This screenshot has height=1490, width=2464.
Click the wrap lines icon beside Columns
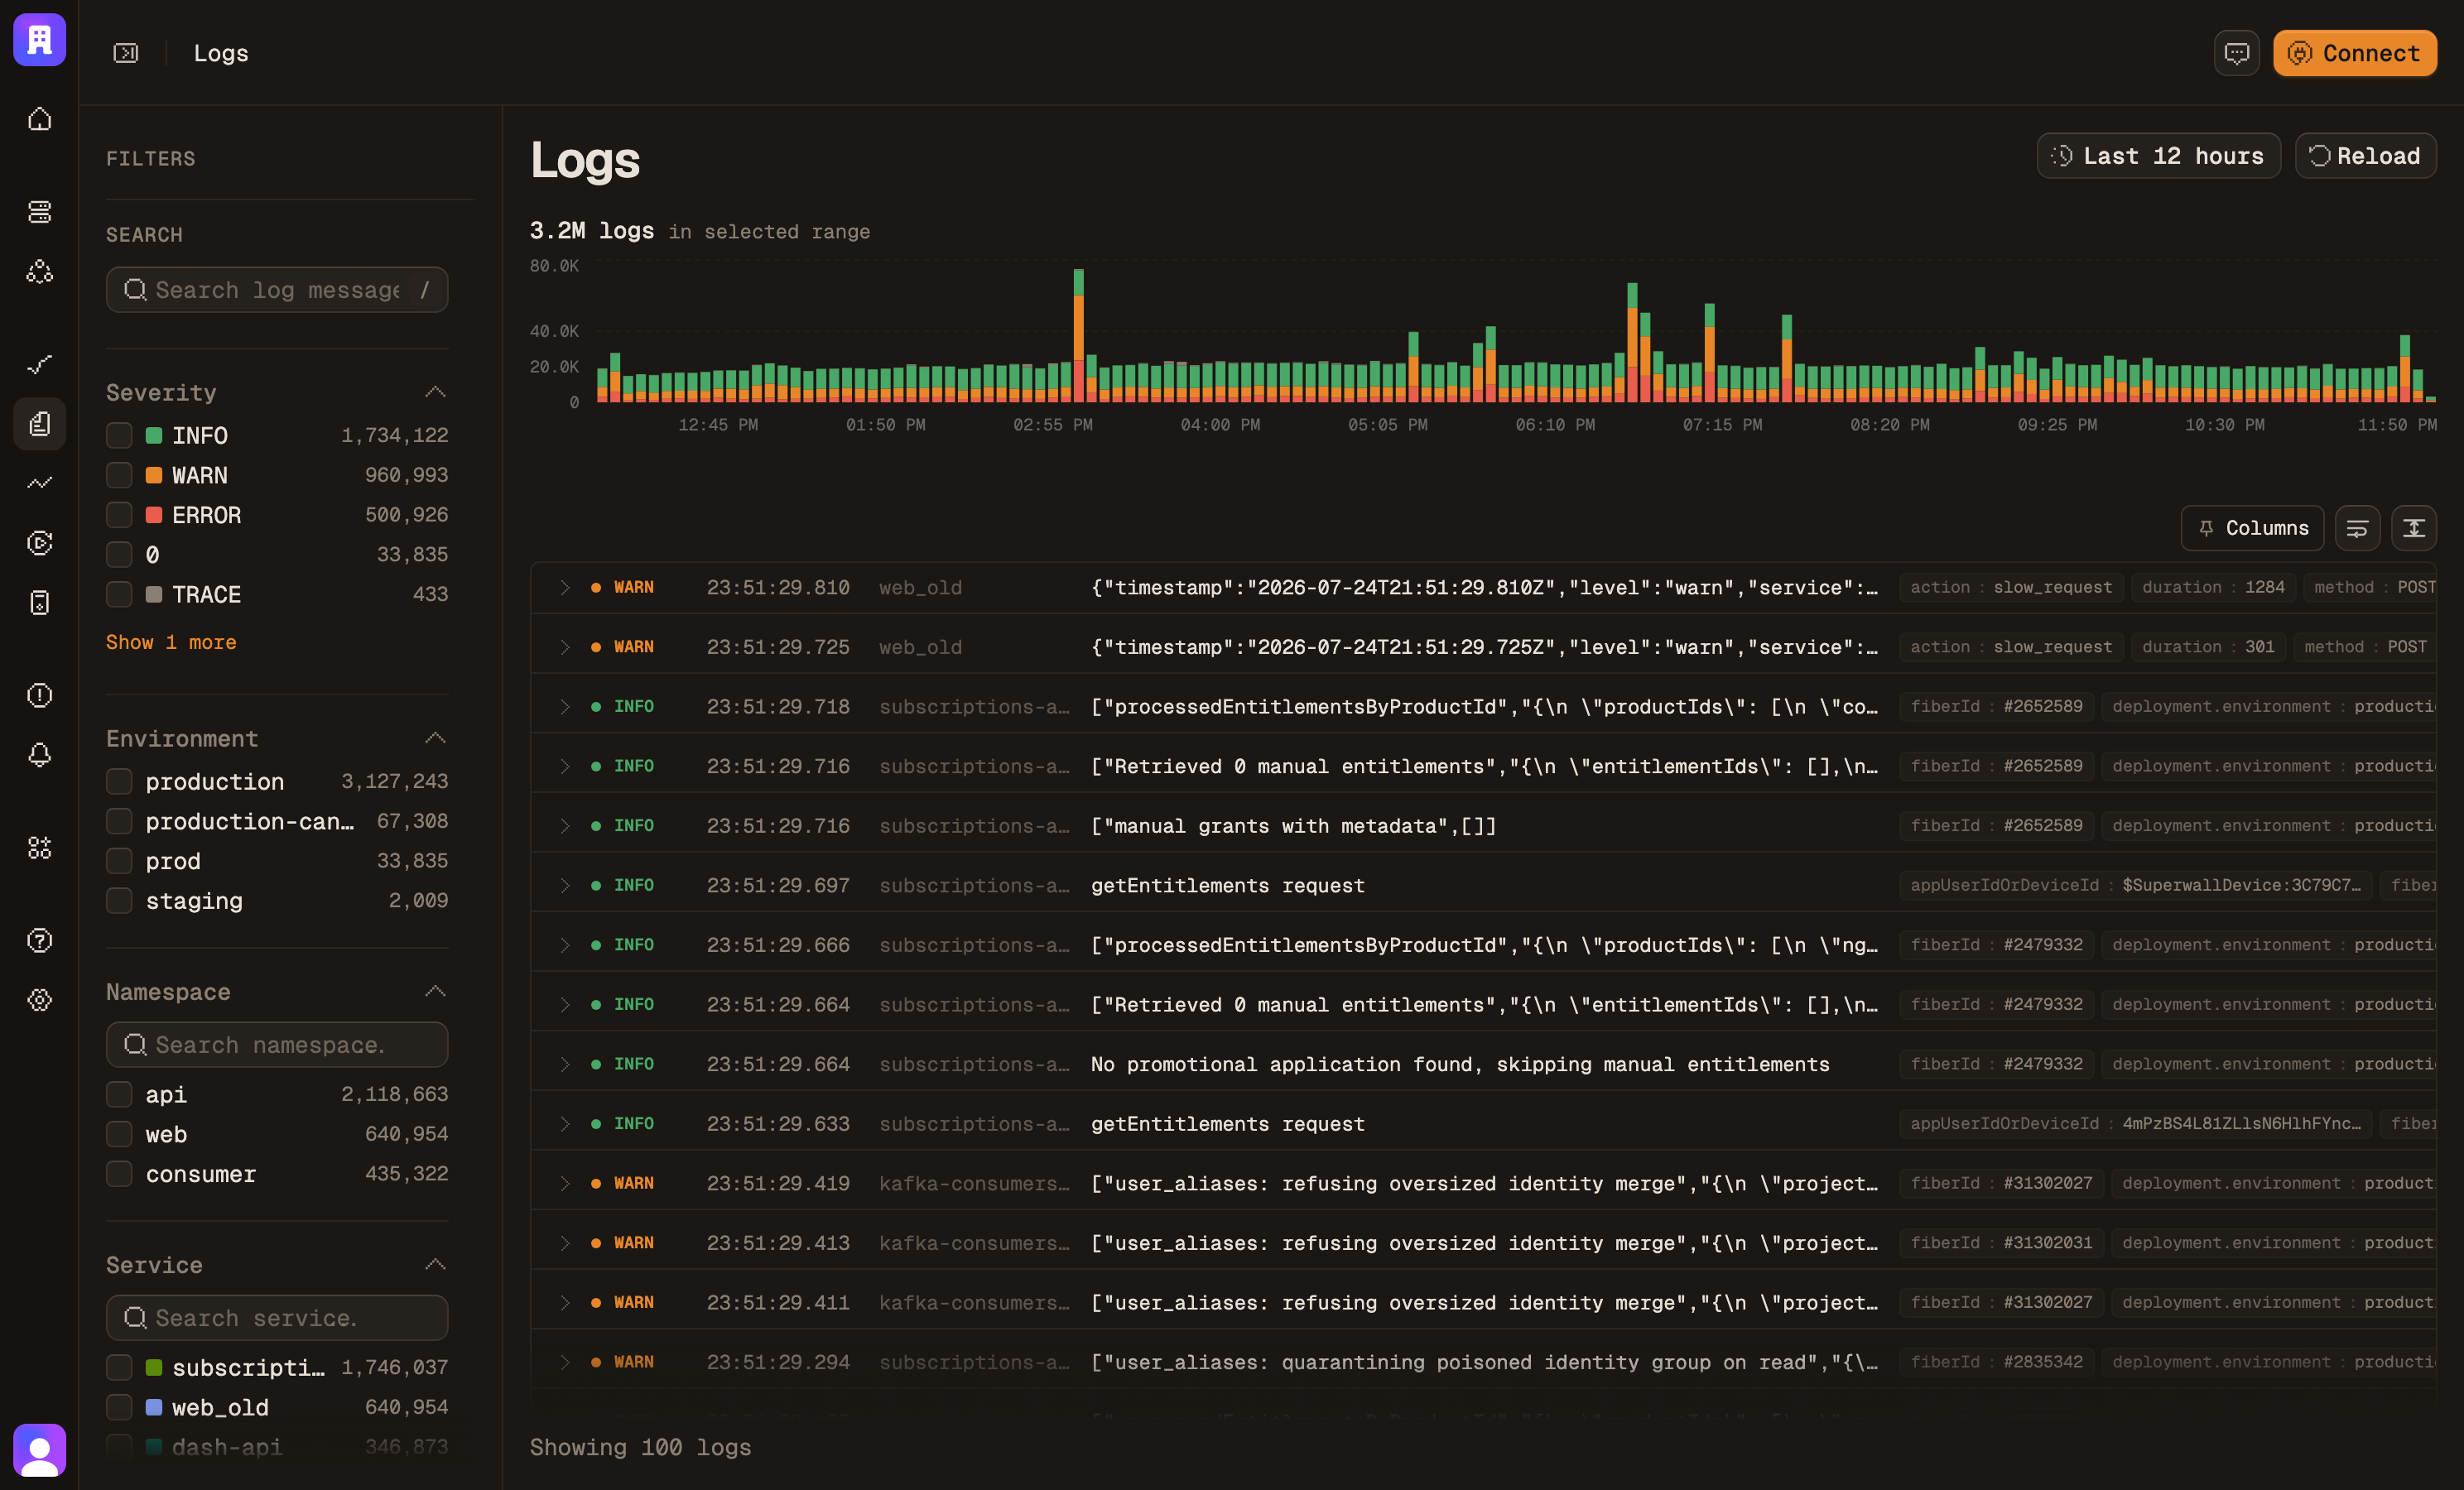tap(2357, 528)
